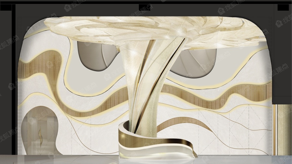The width and height of the screenshot is (292, 164).
Task: Select the grey oval recess left of column
Action: 93,57
